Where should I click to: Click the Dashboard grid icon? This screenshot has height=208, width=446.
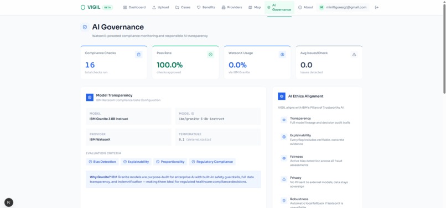[125, 7]
